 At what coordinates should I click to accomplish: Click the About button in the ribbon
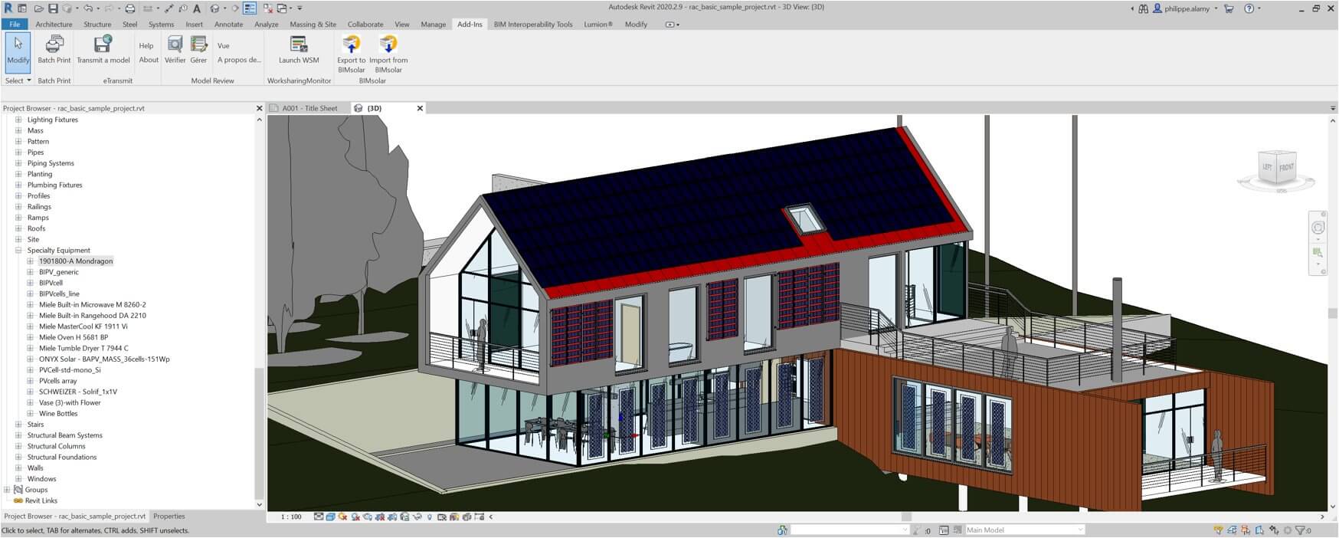point(149,60)
